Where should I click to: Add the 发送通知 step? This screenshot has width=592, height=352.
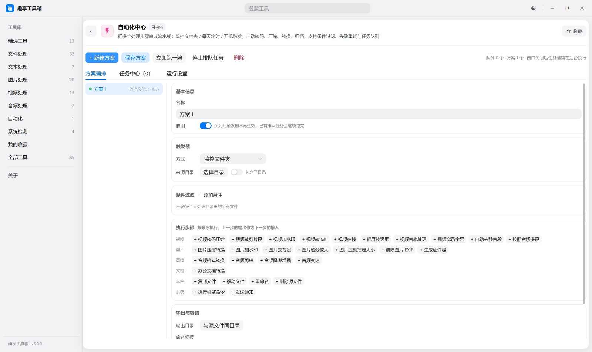(x=242, y=292)
